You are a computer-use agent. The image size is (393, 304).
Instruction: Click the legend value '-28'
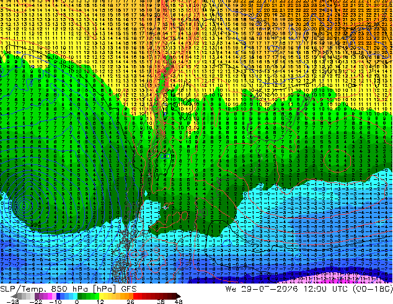tap(12, 302)
